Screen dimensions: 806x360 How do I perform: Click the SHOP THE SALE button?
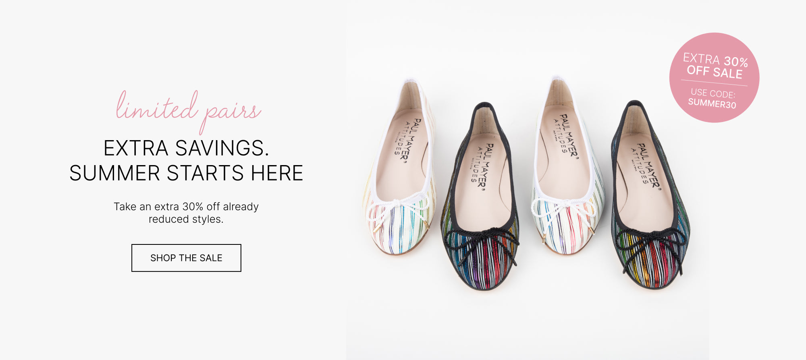pos(186,258)
